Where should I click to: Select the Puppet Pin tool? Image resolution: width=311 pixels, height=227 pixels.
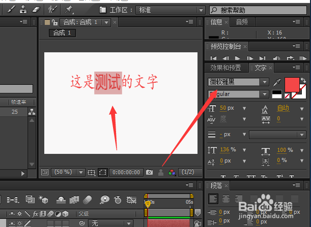pyautogui.click(x=69, y=10)
